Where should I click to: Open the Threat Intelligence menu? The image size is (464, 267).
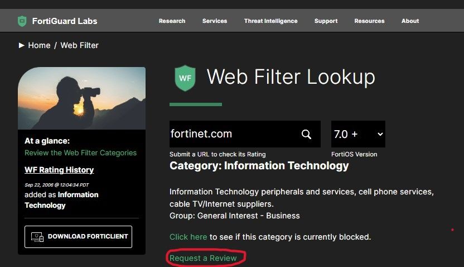tap(270, 21)
